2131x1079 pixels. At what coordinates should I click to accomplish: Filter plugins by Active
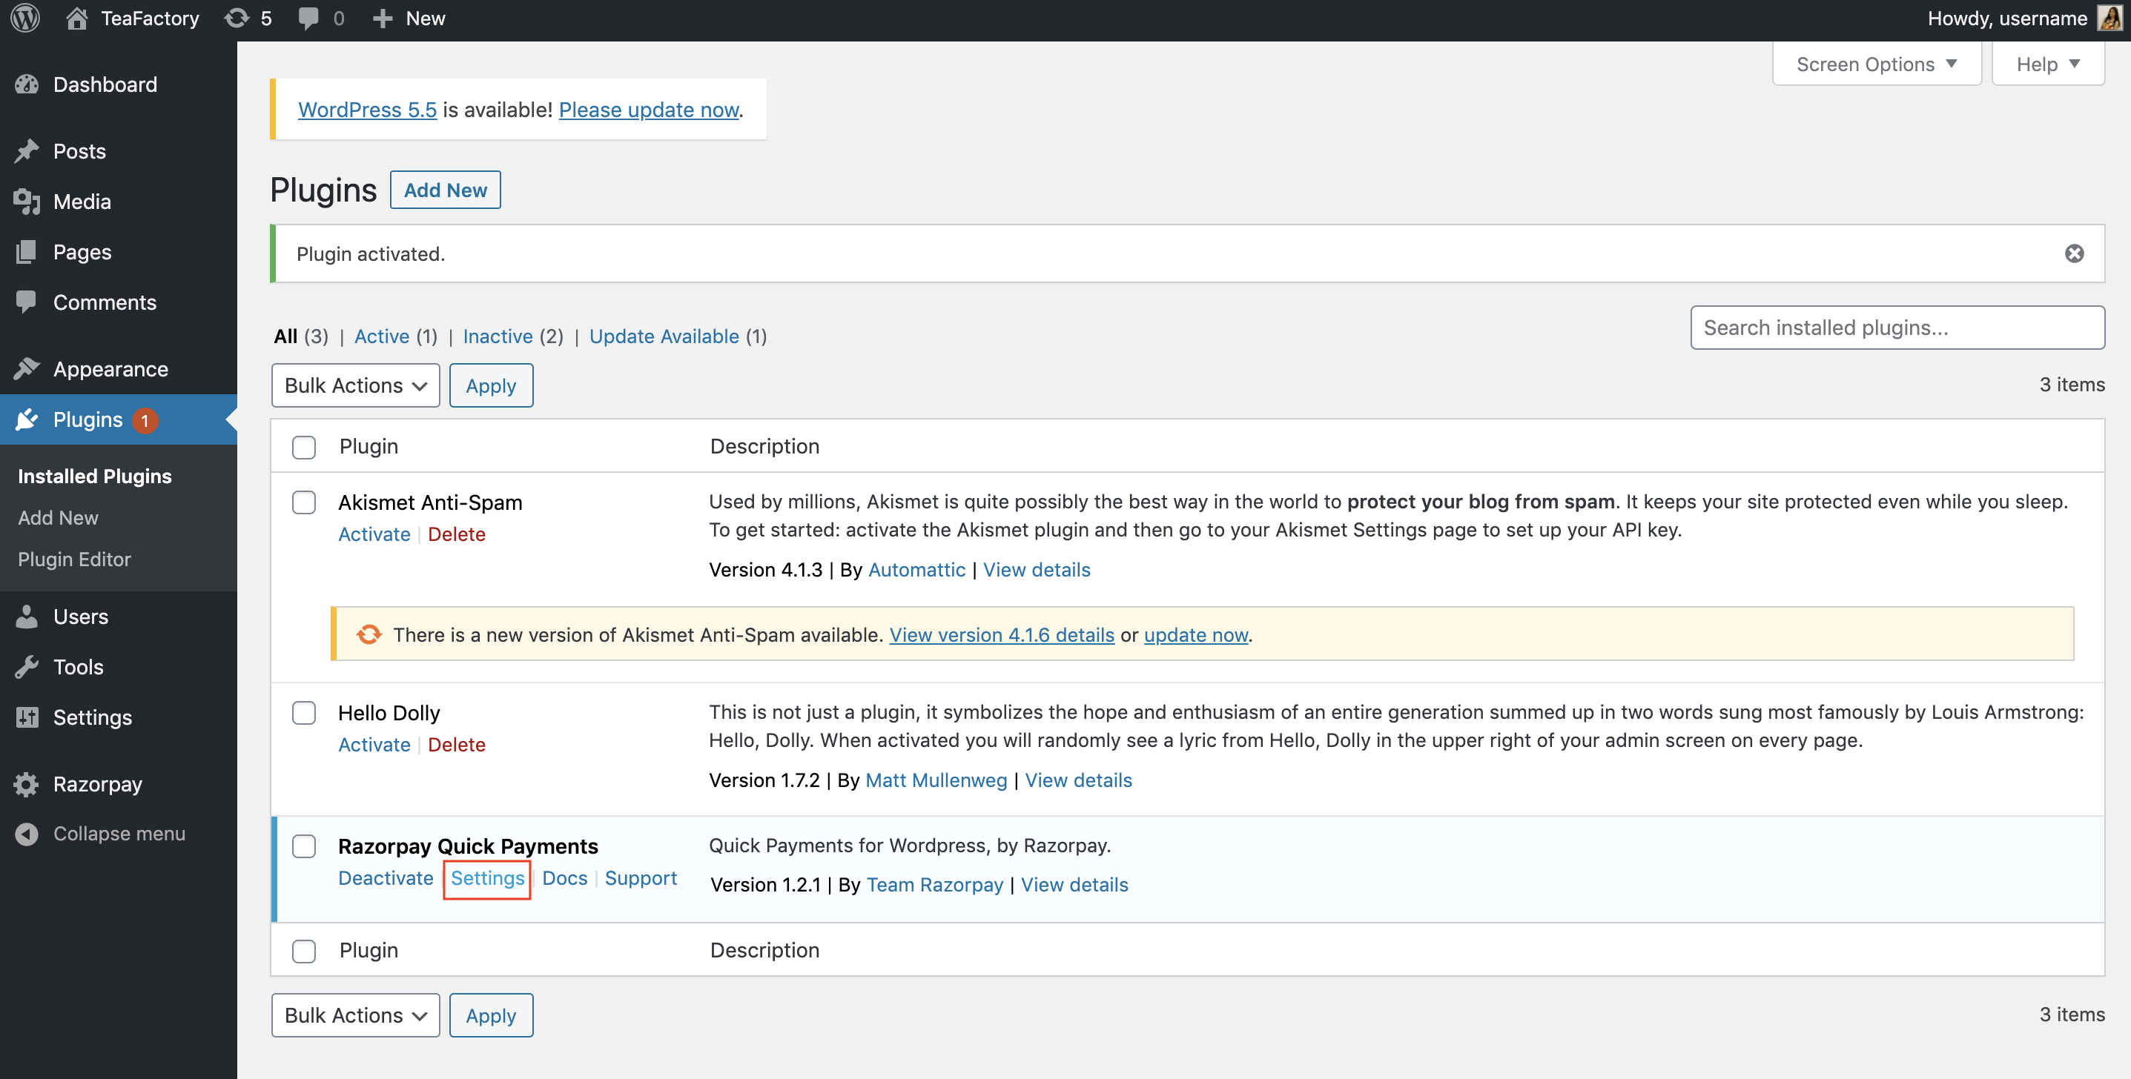(381, 336)
